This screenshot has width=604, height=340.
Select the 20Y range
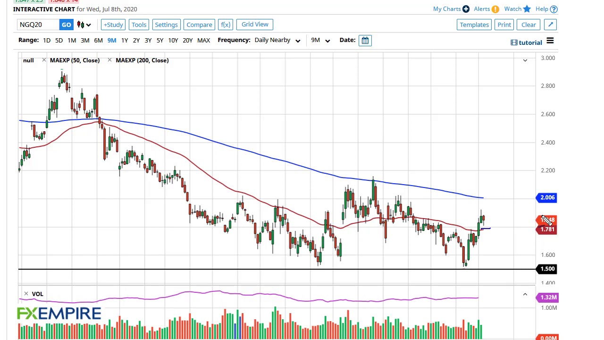click(188, 40)
